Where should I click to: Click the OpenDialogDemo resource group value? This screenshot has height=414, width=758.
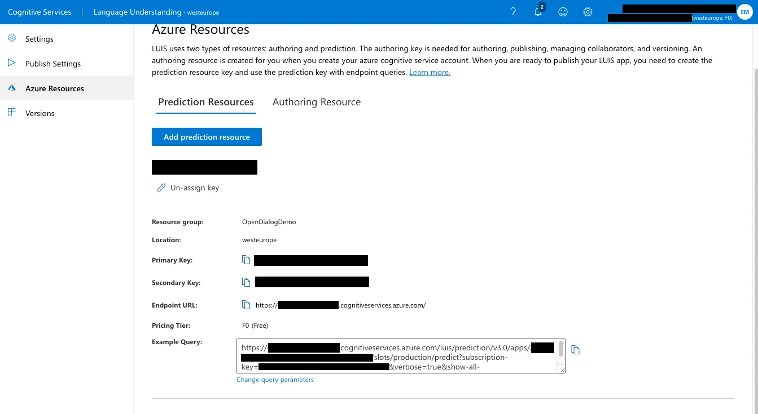[x=269, y=222]
